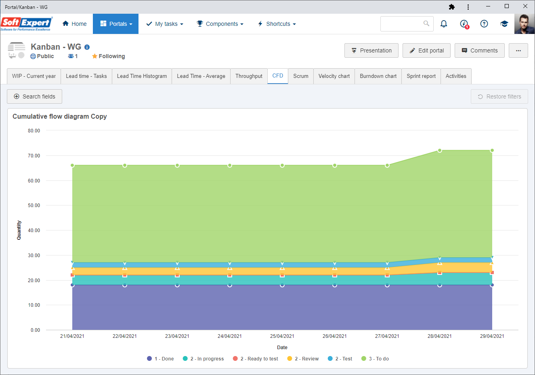Switch to Scrum tab

pyautogui.click(x=301, y=76)
